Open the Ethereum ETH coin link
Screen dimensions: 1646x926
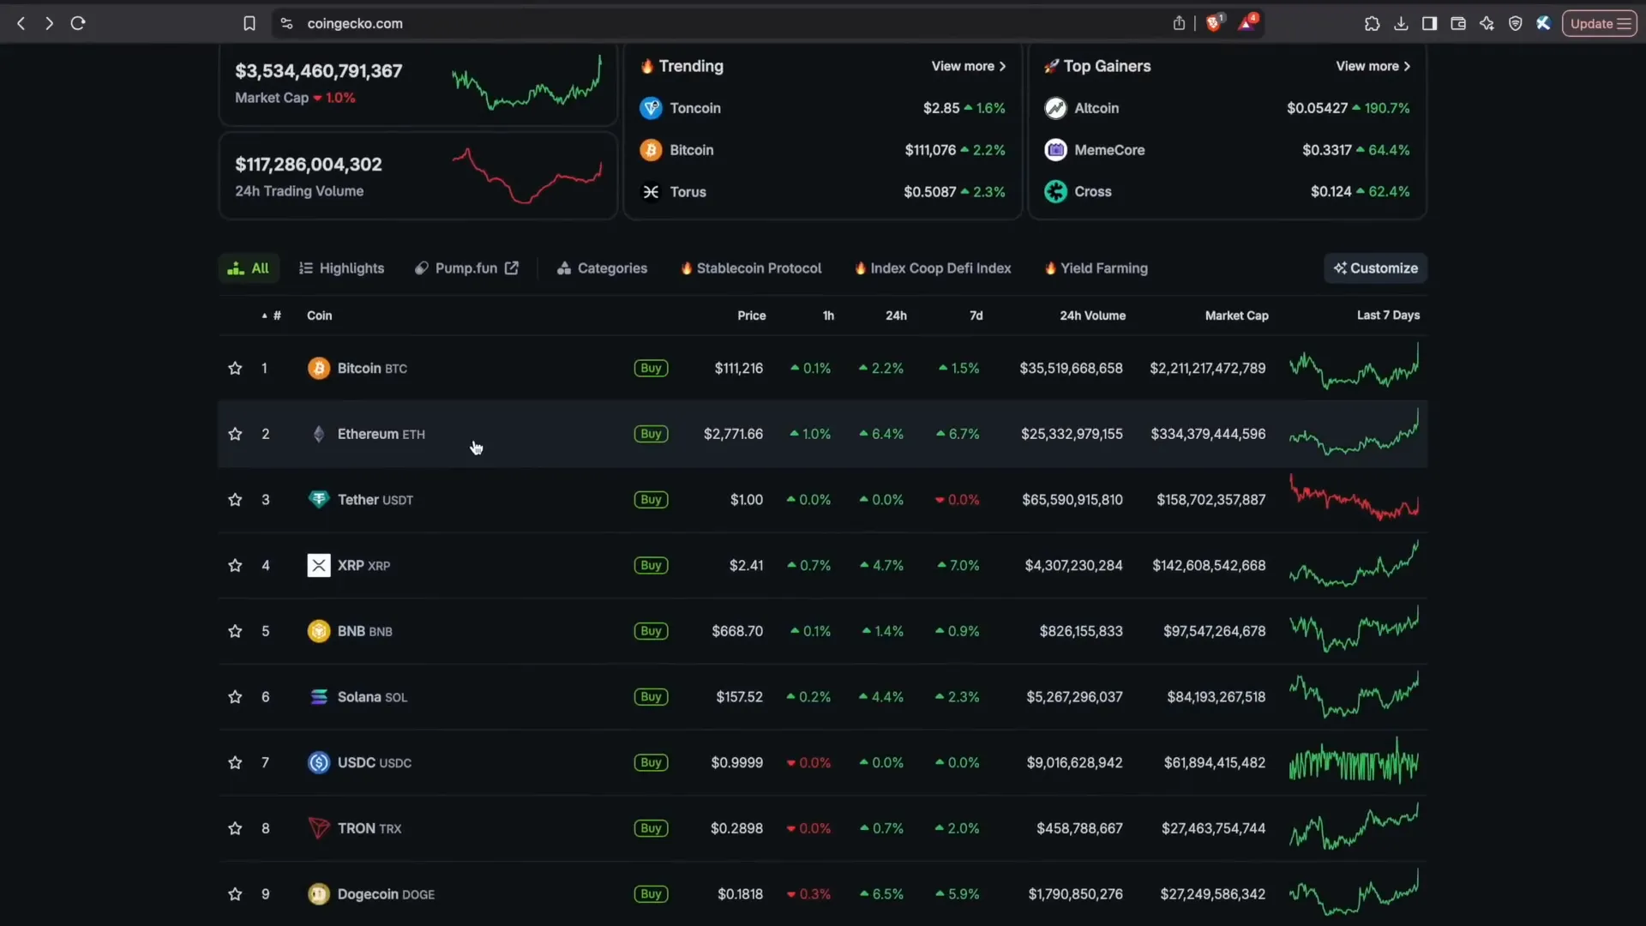pos(381,434)
